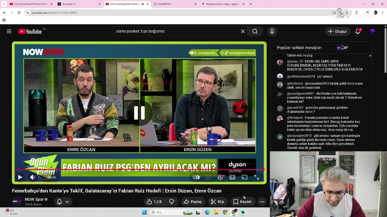Open a new browser tab

[251, 4]
